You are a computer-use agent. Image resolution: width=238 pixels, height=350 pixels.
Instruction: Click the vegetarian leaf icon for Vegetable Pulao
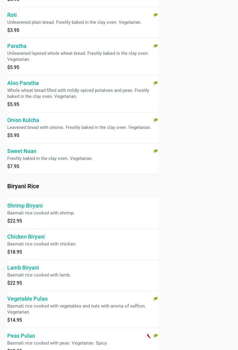[155, 299]
